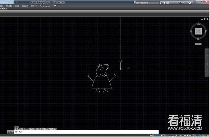This screenshot has width=209, height=137.
Task: Open the 1:1 annotation scale dropdown
Action: [x=181, y=135]
